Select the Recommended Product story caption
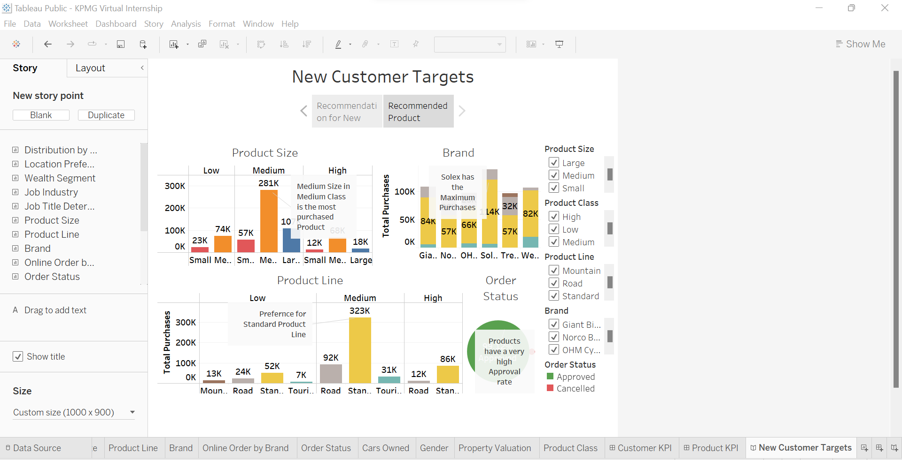The width and height of the screenshot is (902, 460). 418,112
